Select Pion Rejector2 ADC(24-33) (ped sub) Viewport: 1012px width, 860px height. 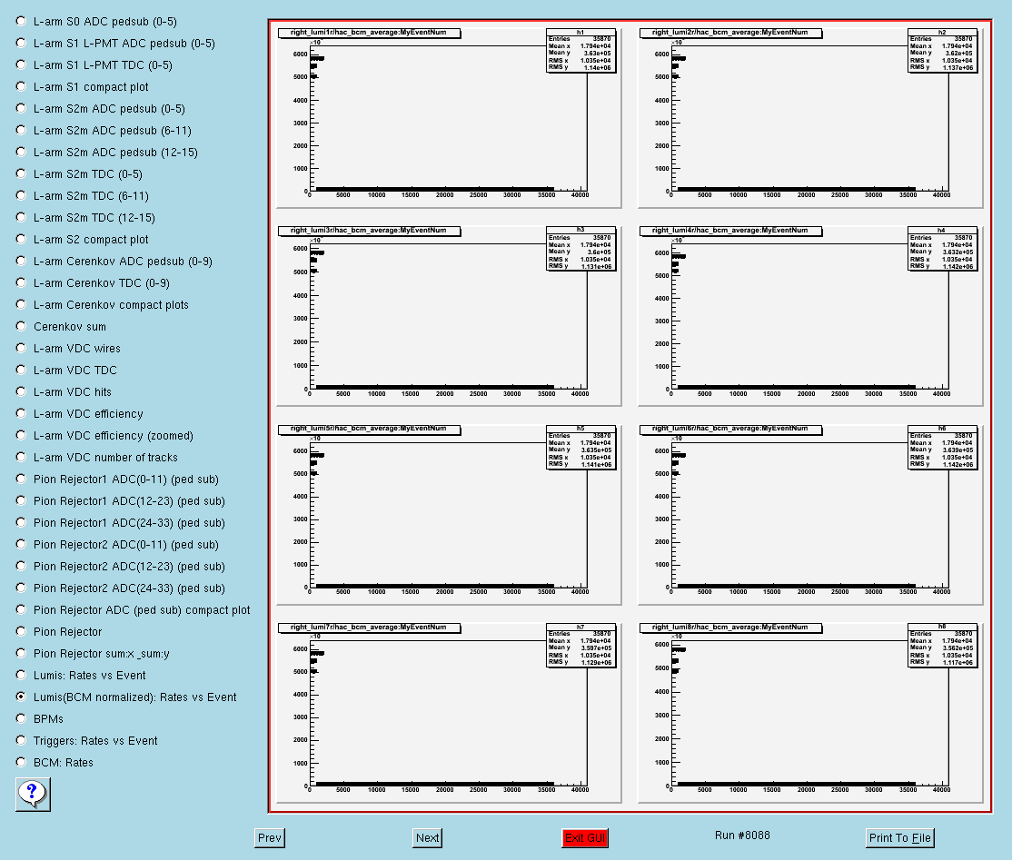21,588
